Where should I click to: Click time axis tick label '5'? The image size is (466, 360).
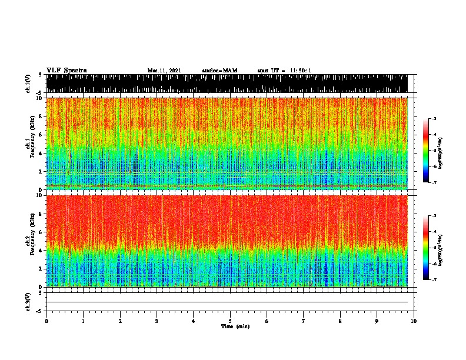pyautogui.click(x=230, y=321)
